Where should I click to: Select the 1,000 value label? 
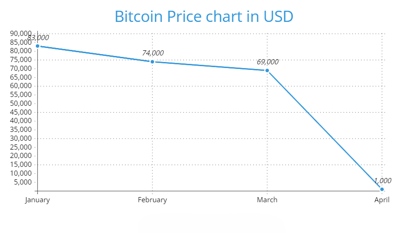pyautogui.click(x=382, y=181)
